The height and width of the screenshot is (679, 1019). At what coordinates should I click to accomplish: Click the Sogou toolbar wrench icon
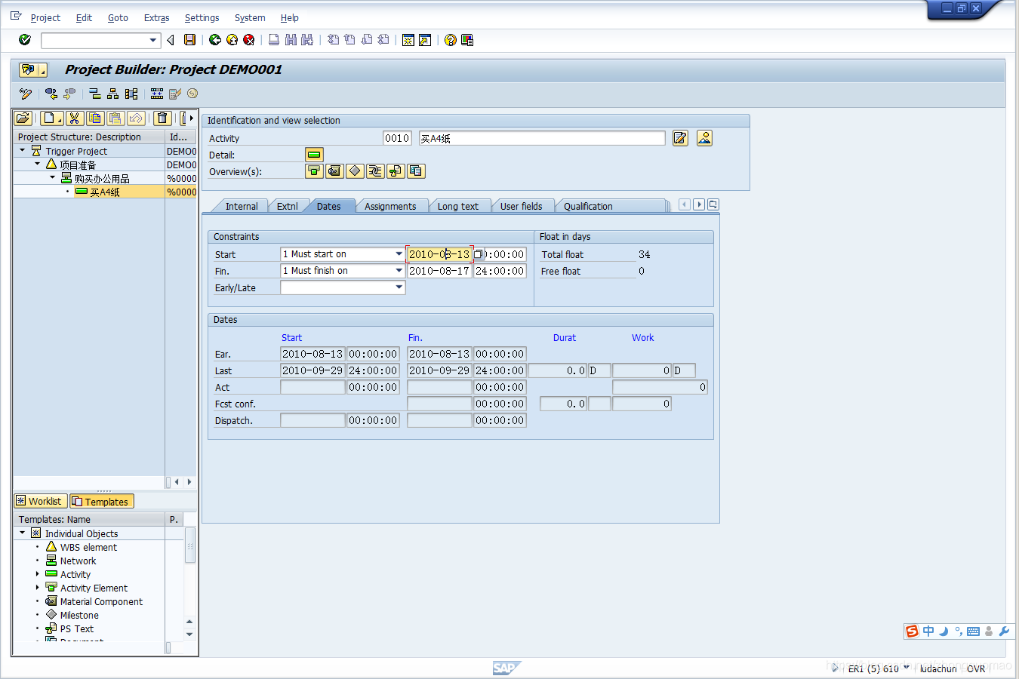1004,631
